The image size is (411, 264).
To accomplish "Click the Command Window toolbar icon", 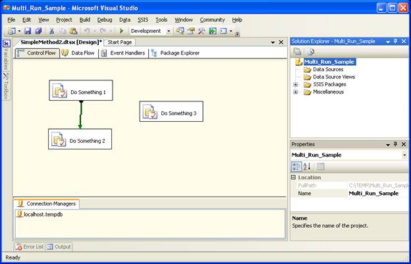I will click(x=223, y=31).
